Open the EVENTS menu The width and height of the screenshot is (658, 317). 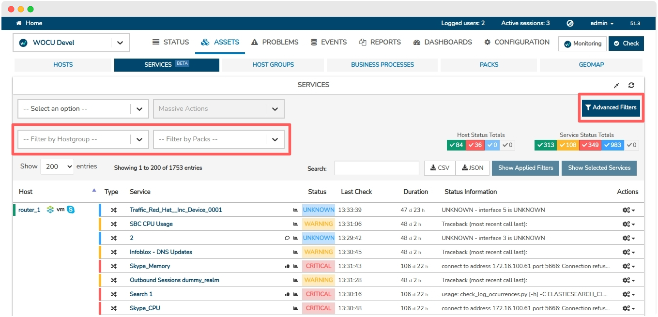tap(329, 42)
